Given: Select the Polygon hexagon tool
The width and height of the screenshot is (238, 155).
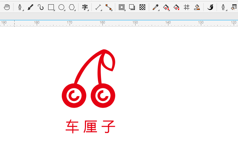Looking at the screenshot, I should tap(72, 7).
